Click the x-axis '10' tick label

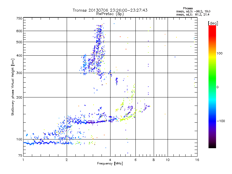[168, 160]
